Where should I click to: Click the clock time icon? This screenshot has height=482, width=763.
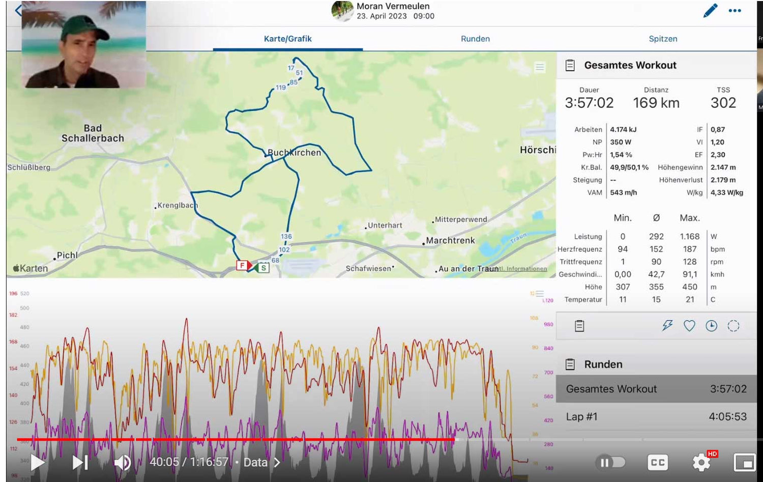711,326
